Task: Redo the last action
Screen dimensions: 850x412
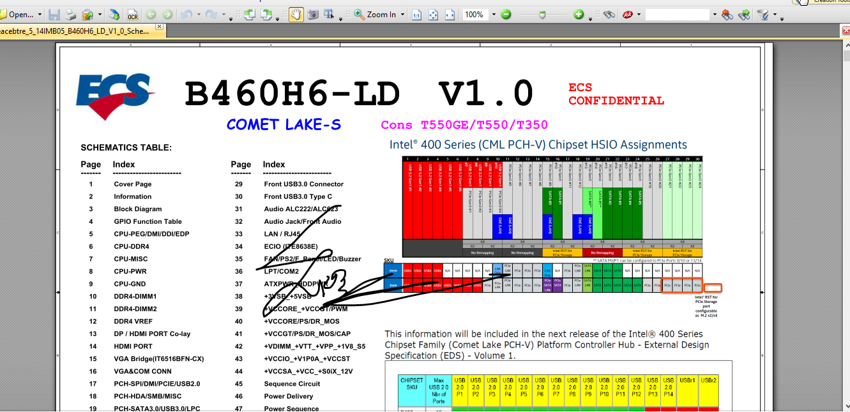Action: 211,15
